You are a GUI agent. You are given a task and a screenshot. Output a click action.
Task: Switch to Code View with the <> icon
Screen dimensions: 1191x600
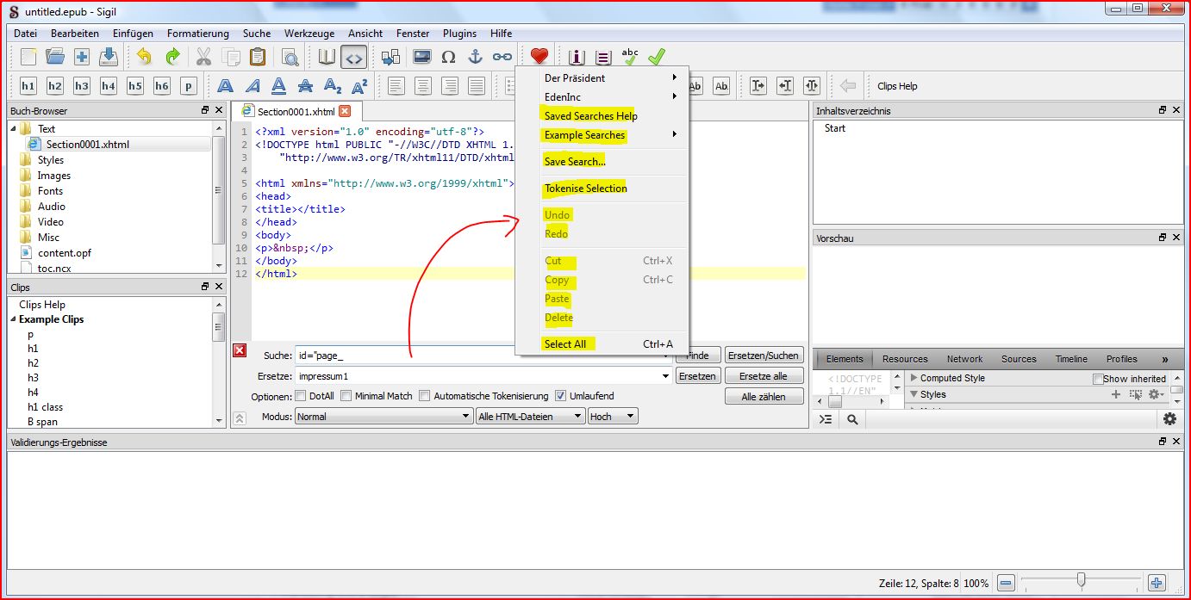(x=353, y=57)
